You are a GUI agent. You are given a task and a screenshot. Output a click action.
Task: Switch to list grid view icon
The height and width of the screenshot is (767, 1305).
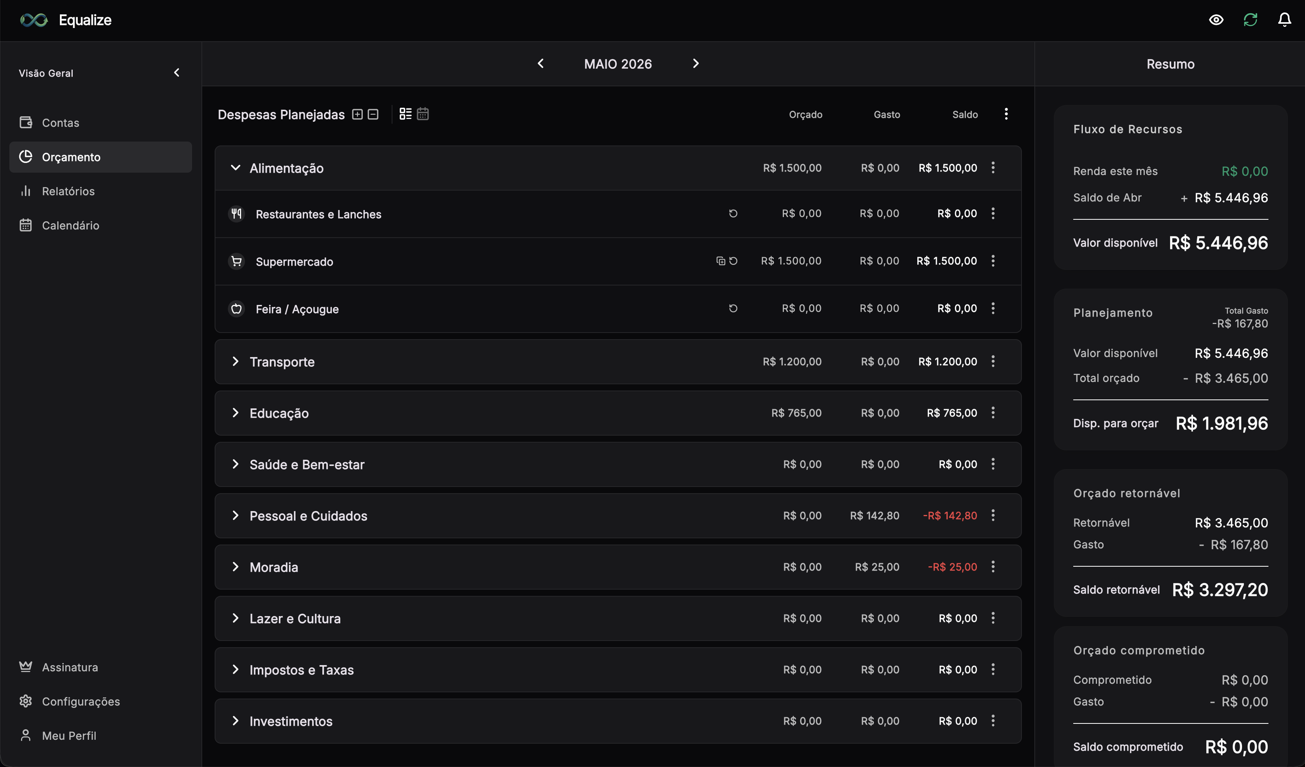coord(406,114)
